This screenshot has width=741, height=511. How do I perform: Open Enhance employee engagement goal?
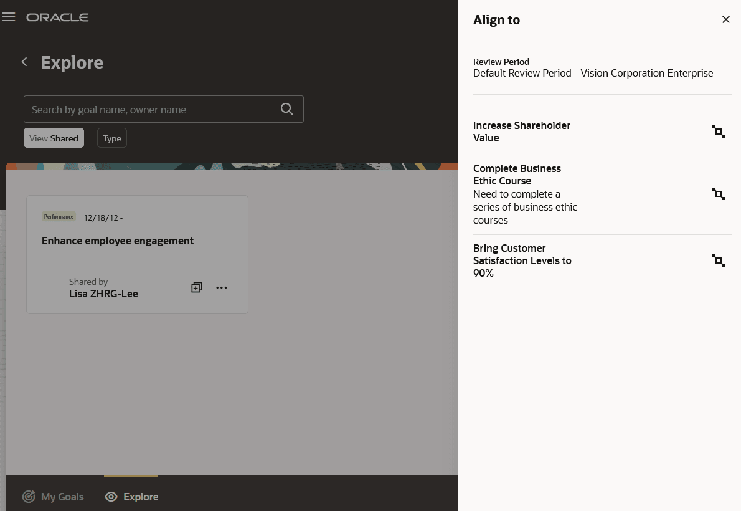pyautogui.click(x=118, y=241)
